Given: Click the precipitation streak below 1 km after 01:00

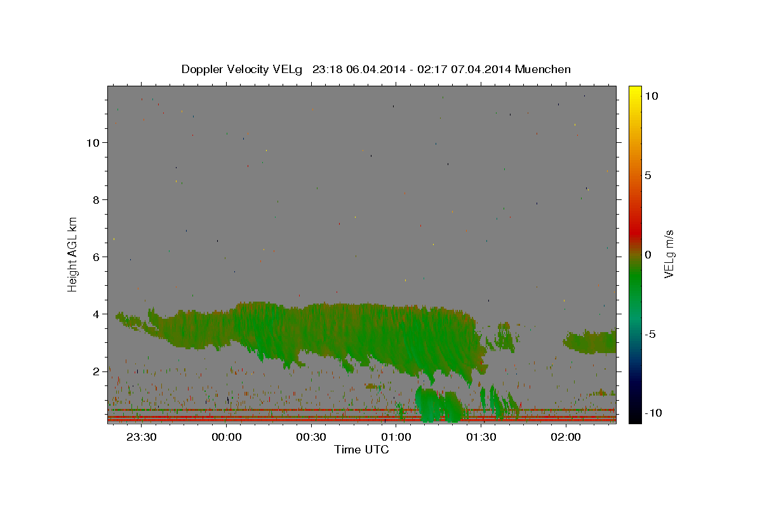Looking at the screenshot, I should [x=438, y=405].
